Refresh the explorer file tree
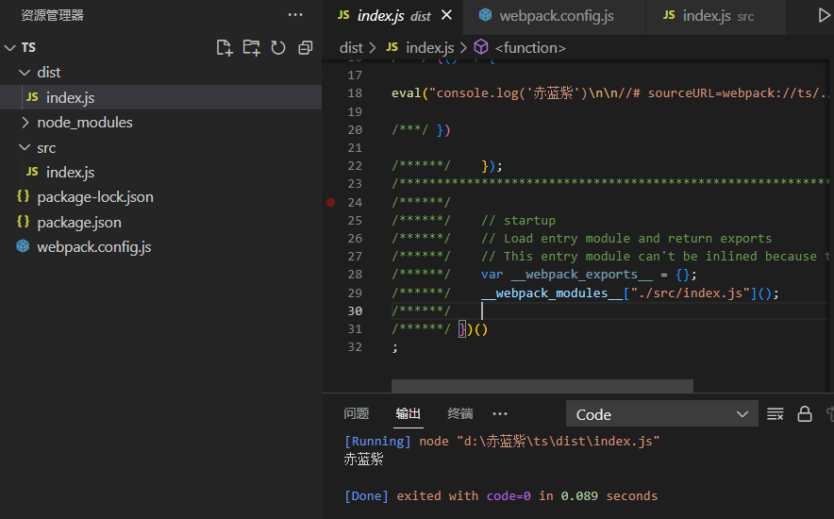 (278, 48)
